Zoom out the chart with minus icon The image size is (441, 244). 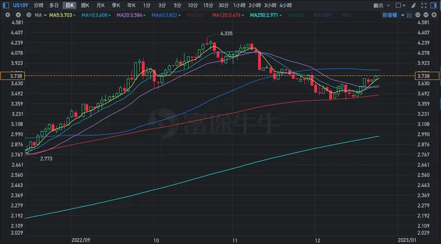point(426,15)
